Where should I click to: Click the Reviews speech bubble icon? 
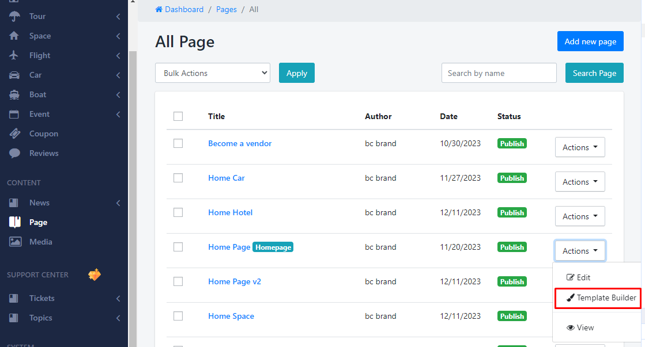click(15, 153)
